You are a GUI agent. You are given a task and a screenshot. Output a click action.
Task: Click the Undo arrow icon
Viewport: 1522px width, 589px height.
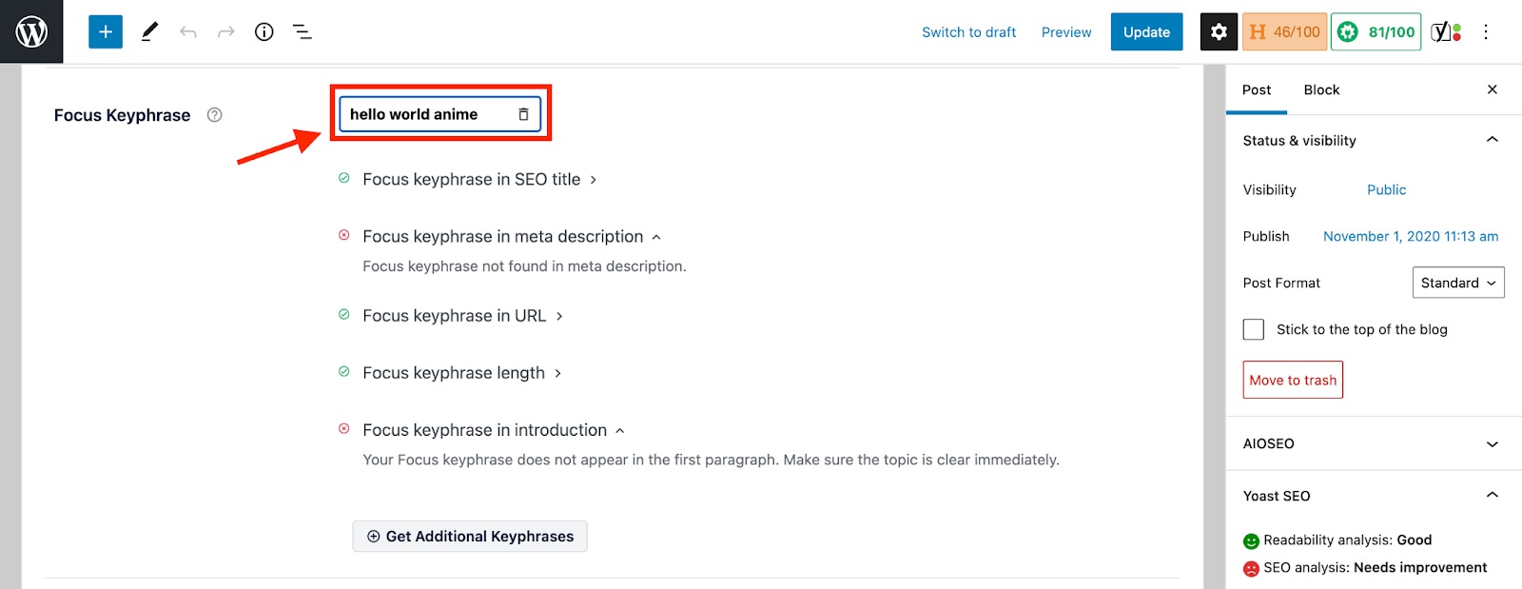point(188,31)
